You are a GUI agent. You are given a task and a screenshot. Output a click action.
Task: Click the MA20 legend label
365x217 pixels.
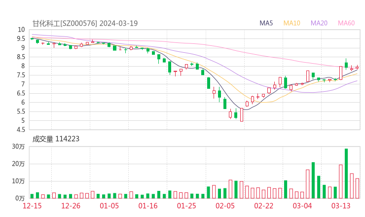point(319,23)
